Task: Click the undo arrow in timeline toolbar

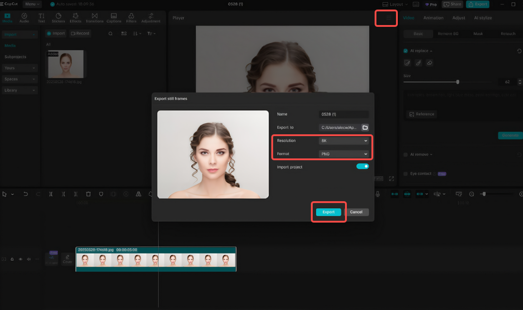Action: point(25,194)
